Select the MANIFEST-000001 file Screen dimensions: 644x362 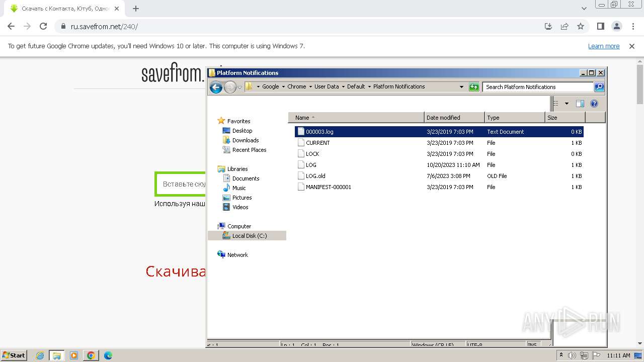(x=439, y=187)
